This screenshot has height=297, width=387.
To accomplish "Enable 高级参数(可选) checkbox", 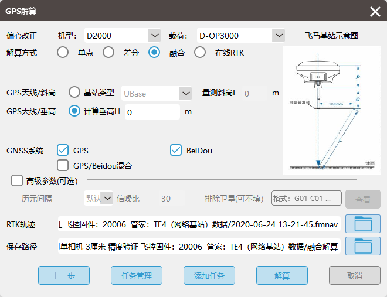I will coord(17,180).
